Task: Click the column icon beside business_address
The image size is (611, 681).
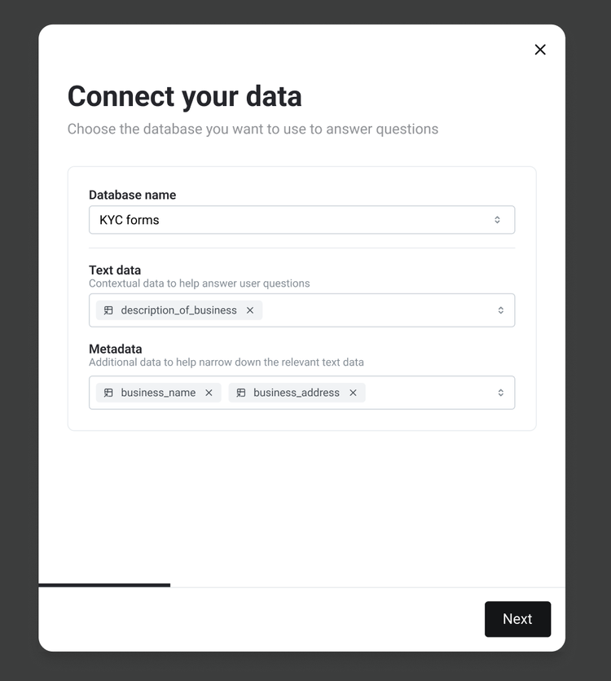Action: (241, 393)
